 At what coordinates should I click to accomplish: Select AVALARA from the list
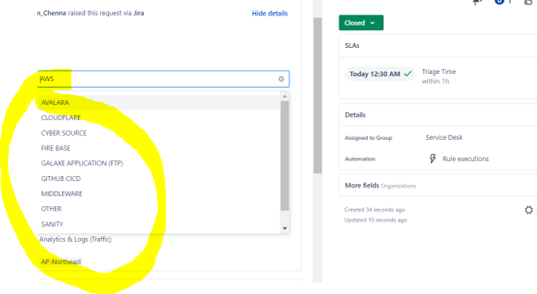[x=158, y=102]
